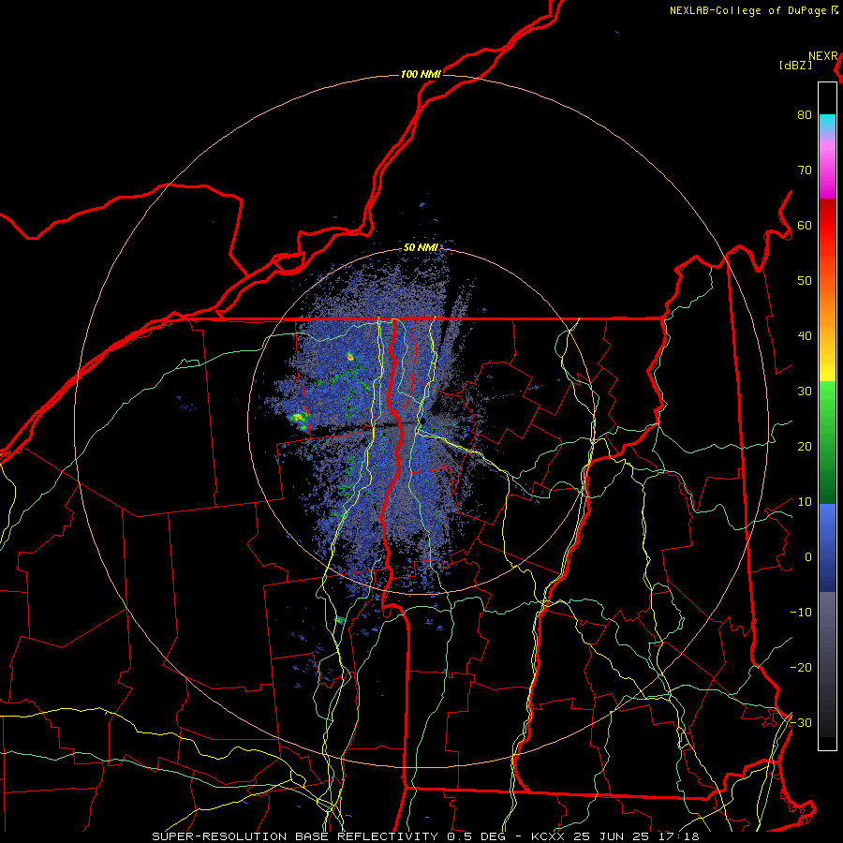Click the 70 dBZ scale value
Screen dimensions: 843x843
(805, 170)
